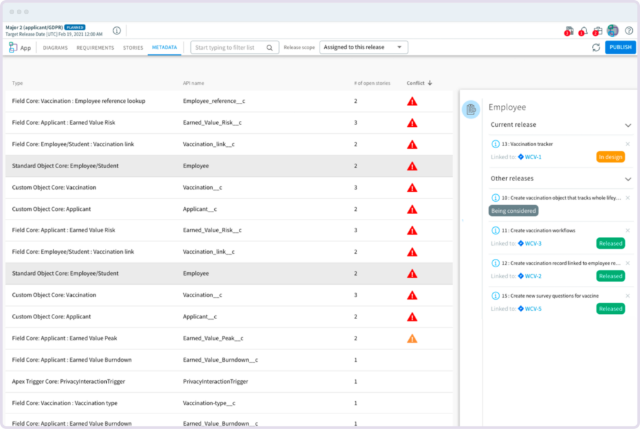Click the user avatar in the top right

613,30
